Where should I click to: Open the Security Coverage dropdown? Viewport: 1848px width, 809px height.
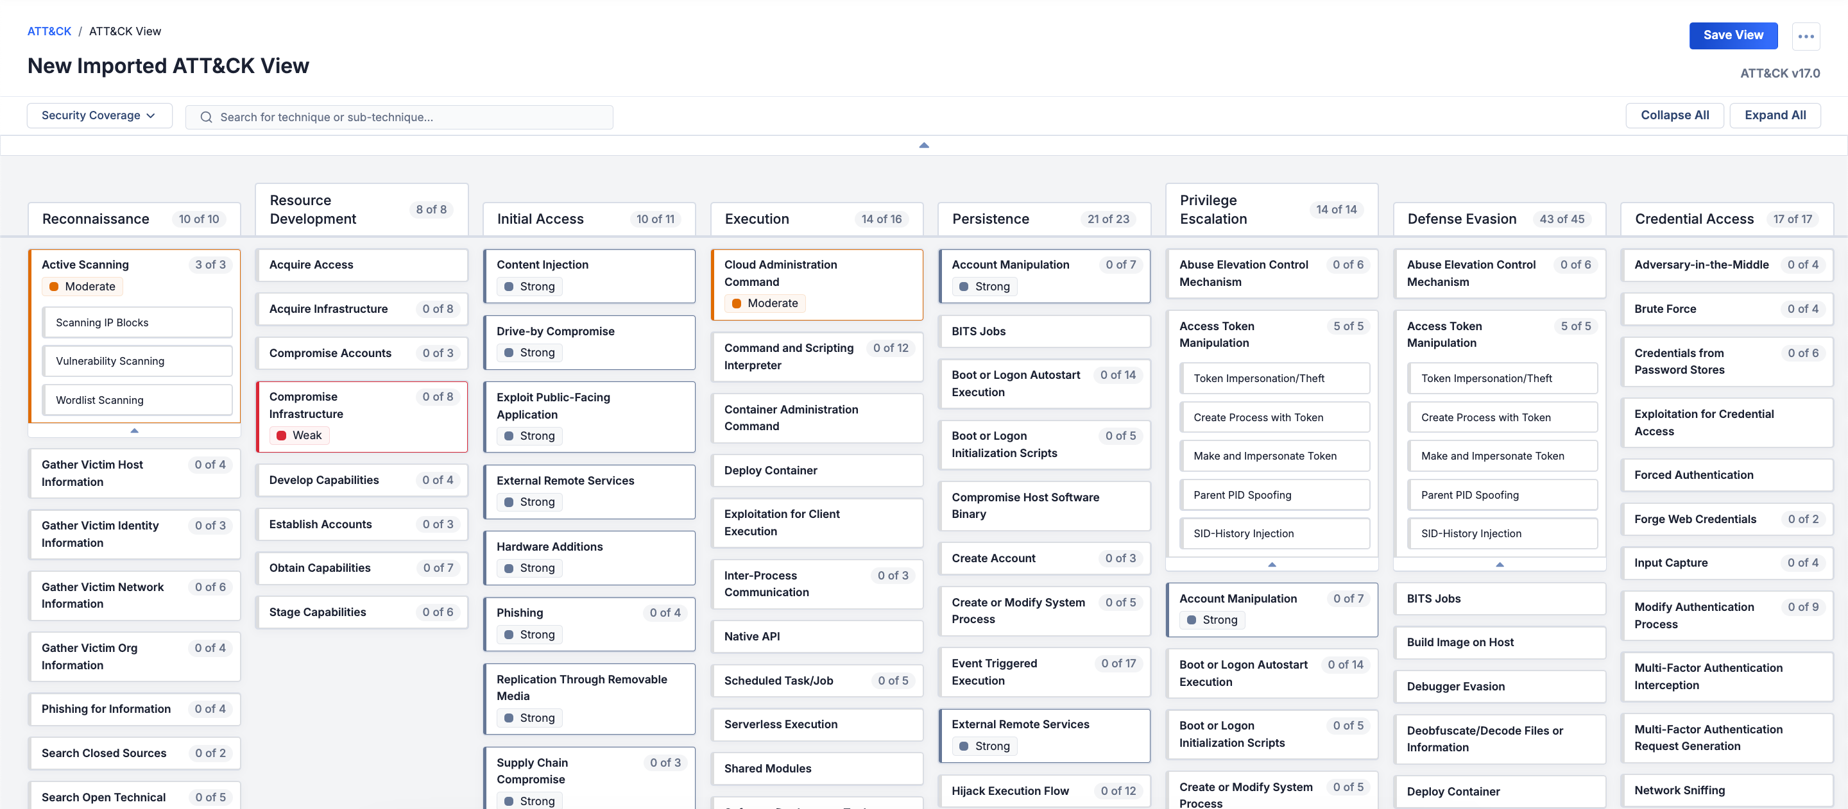tap(99, 115)
